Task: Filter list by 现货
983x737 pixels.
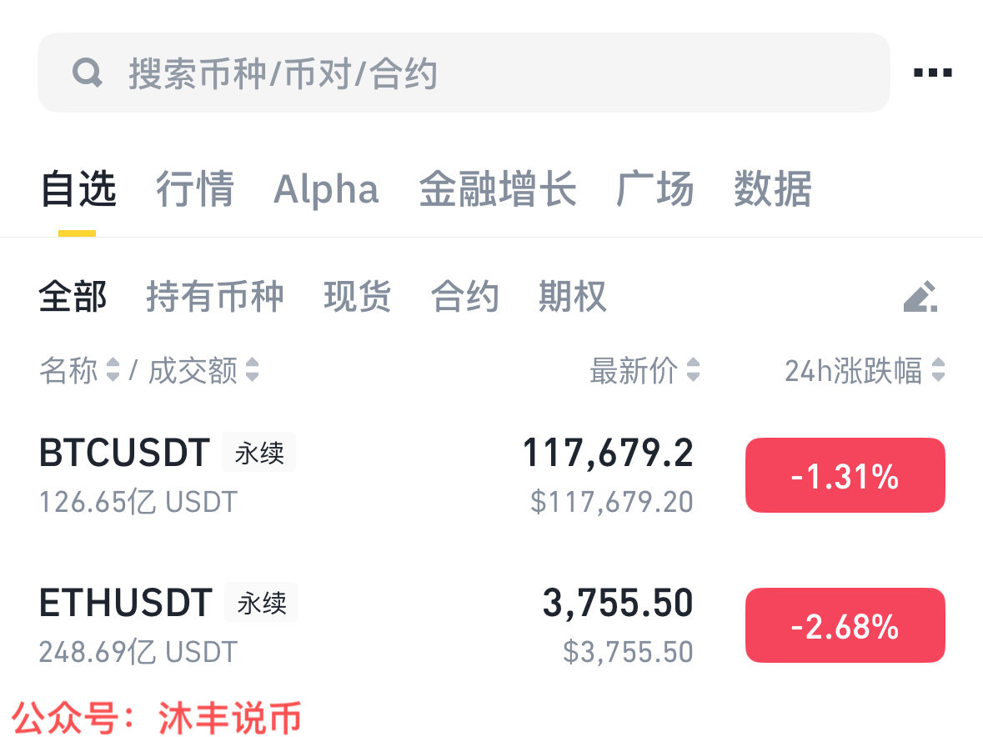Action: tap(357, 297)
